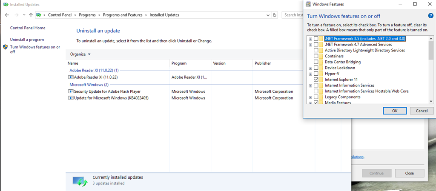Click the Back arrow in Installed Updates
The width and height of the screenshot is (436, 191).
(7, 15)
